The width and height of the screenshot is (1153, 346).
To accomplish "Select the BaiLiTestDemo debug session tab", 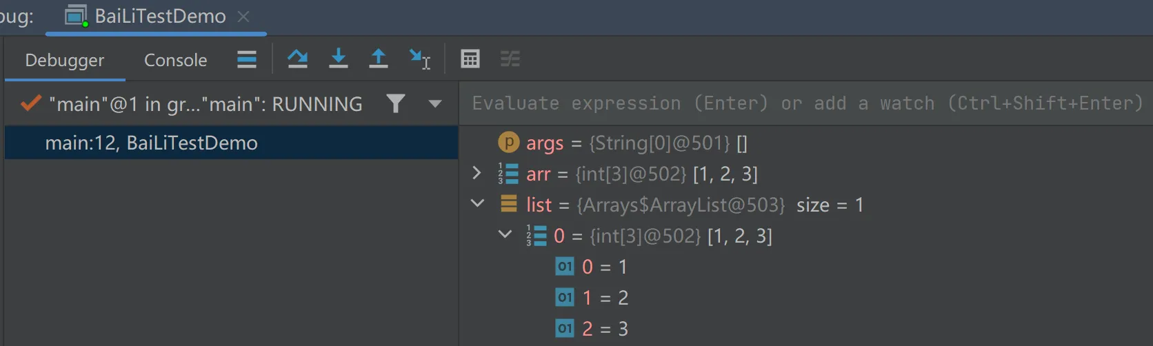I will (159, 17).
